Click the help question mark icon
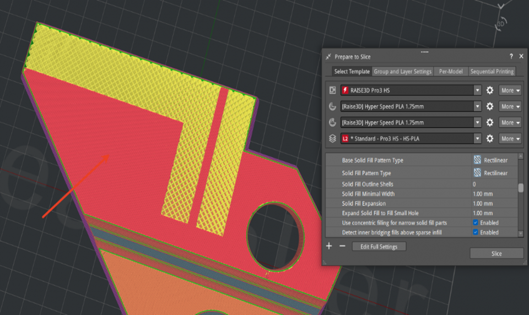This screenshot has width=529, height=315. 511,56
